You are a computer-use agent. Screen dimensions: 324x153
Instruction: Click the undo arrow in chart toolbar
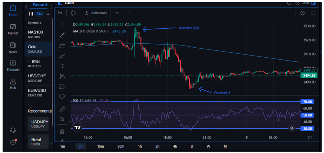coord(117,13)
